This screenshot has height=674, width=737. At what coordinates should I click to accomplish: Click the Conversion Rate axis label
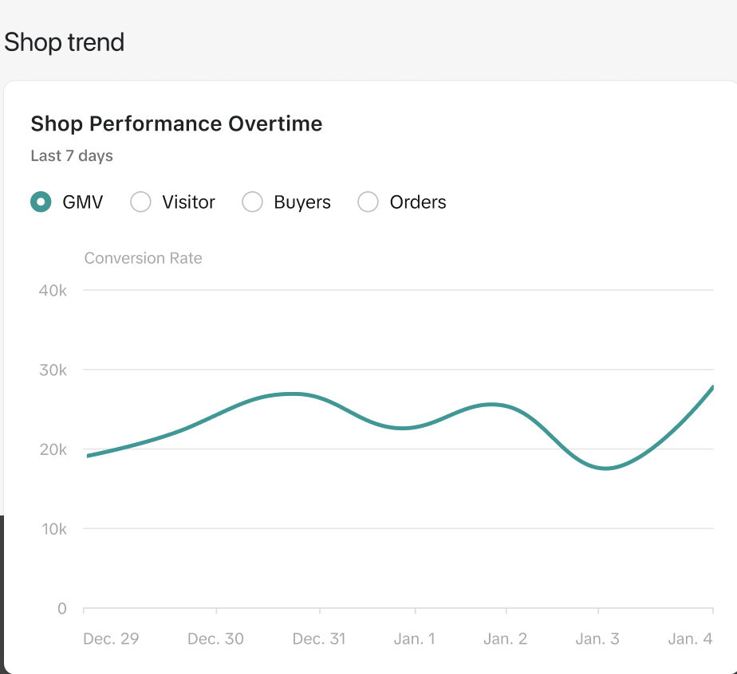tap(144, 258)
